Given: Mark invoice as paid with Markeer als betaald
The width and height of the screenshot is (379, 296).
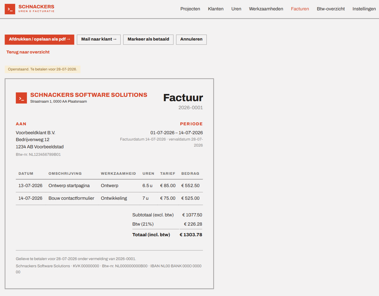Looking at the screenshot, I should [148, 39].
